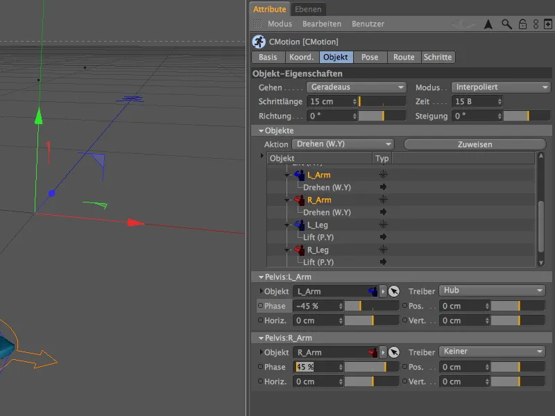Screen dimensions: 555x416
Task: Collapse the Objekte section
Action: pyautogui.click(x=261, y=130)
